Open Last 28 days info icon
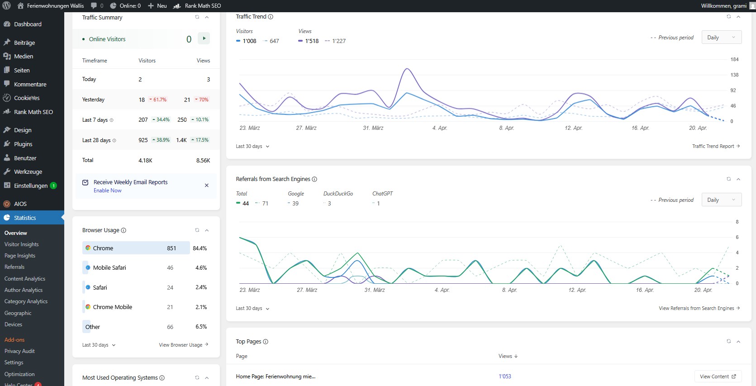 (x=114, y=140)
